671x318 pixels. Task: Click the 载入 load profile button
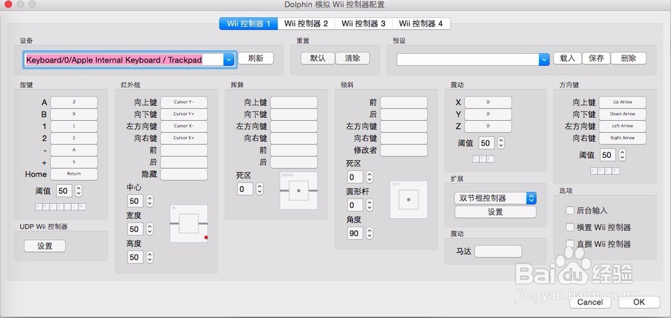pyautogui.click(x=568, y=58)
